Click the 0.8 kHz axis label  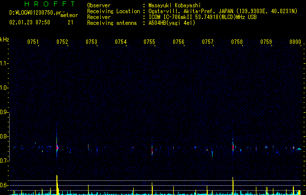tap(4, 136)
